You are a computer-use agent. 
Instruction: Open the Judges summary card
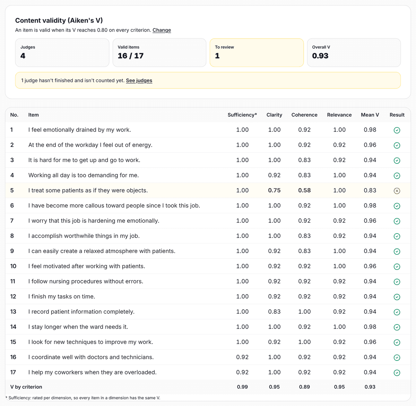pos(62,52)
